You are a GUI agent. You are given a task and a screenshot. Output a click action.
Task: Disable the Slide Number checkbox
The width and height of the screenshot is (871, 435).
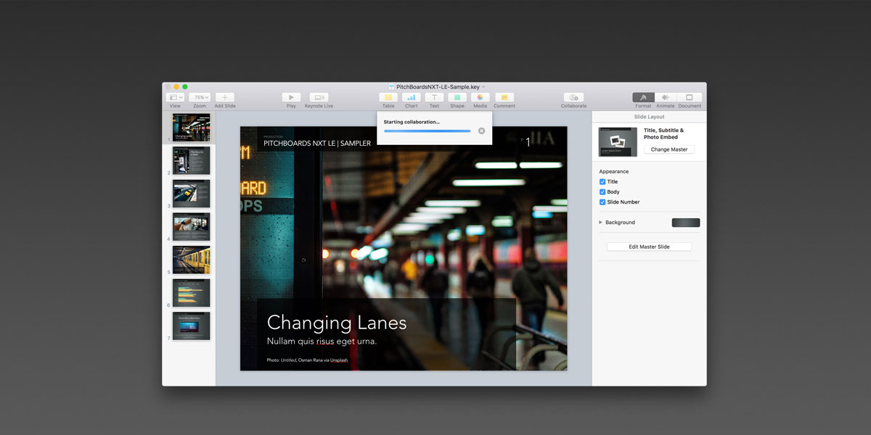coord(602,202)
